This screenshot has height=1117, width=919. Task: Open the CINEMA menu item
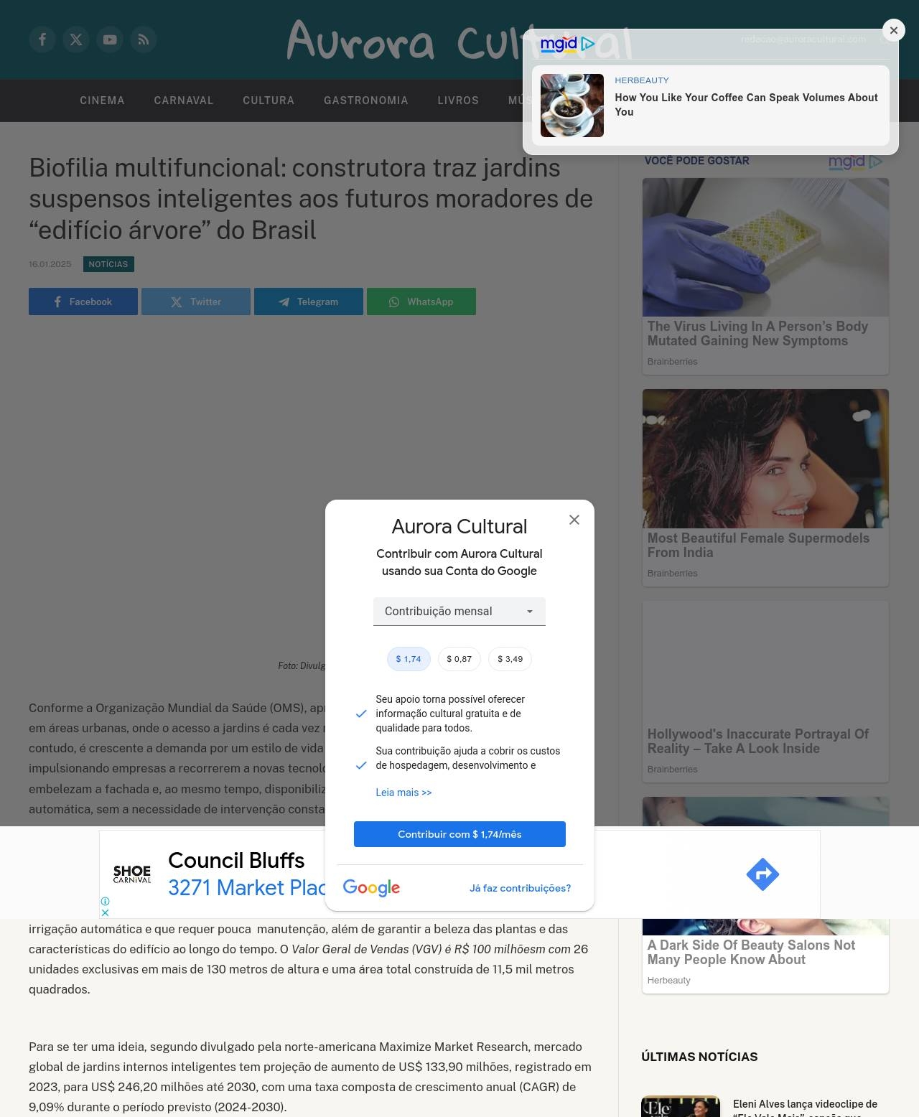tap(102, 101)
